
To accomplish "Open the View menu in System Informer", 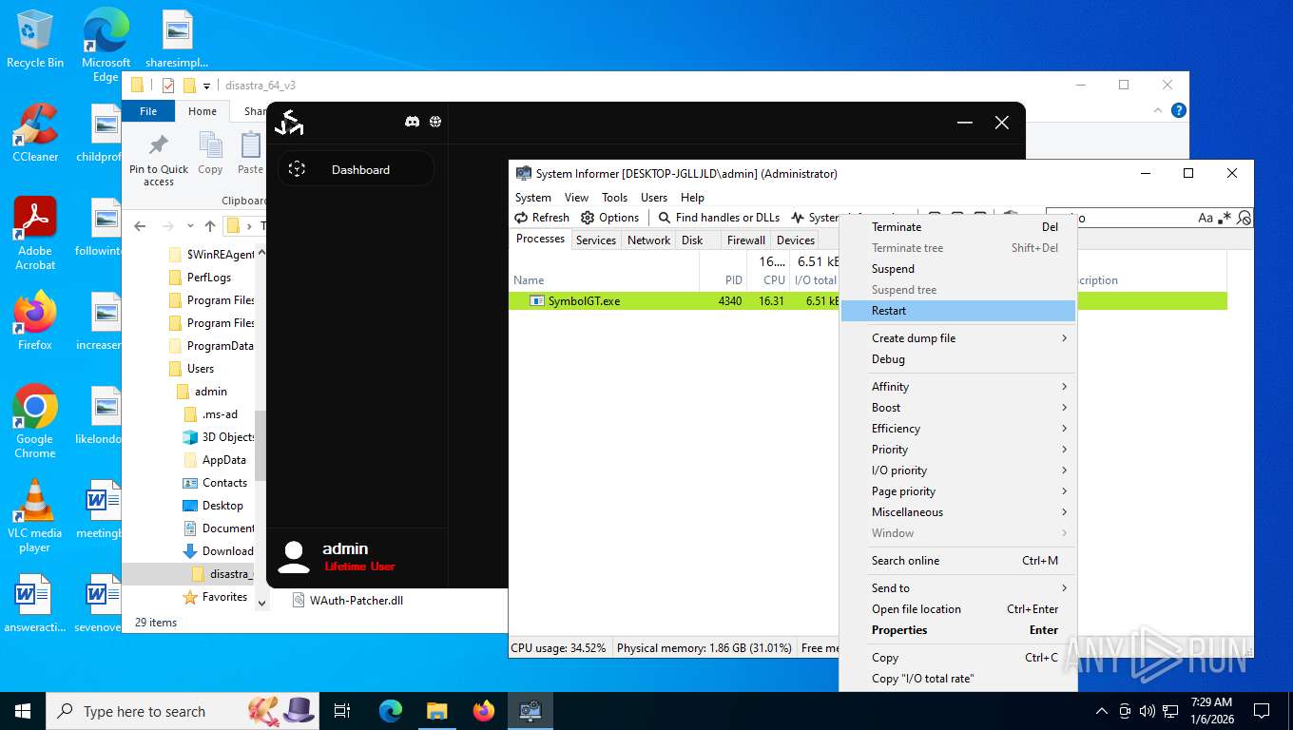I will click(576, 198).
